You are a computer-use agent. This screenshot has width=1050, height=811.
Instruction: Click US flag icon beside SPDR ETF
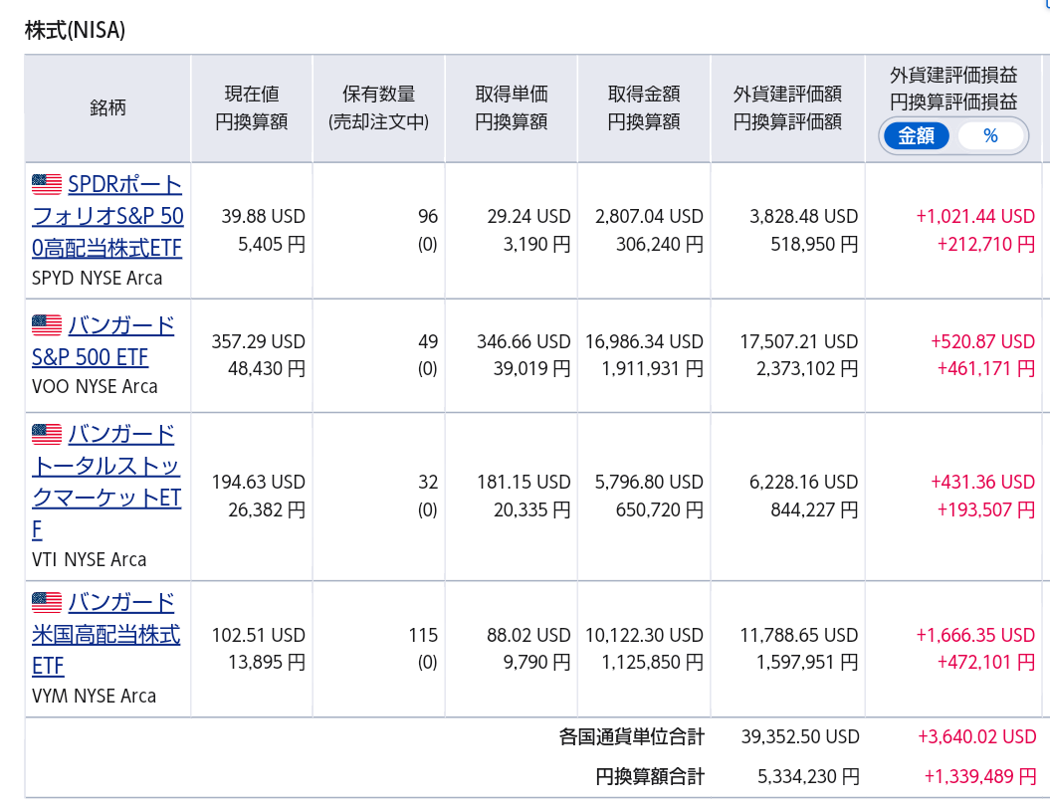coord(46,184)
